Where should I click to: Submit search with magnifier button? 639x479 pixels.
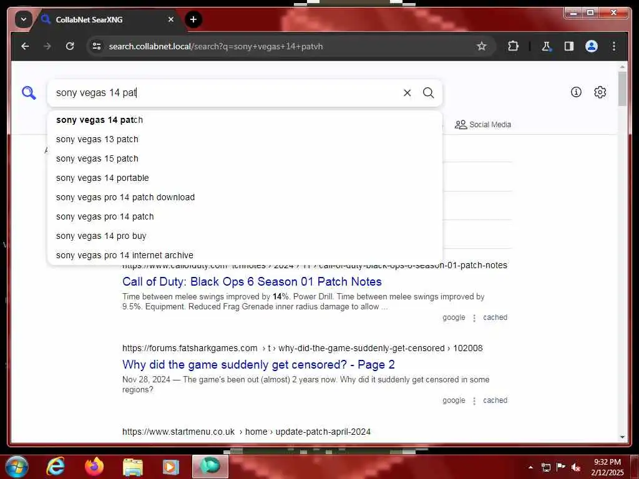428,93
